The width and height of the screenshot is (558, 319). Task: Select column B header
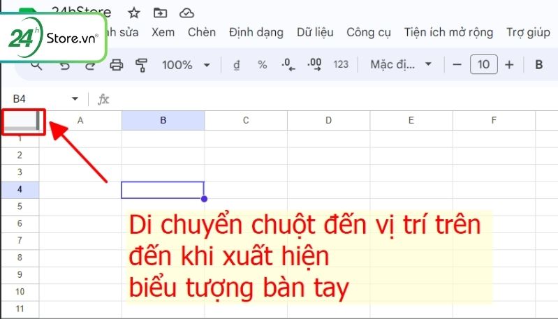(163, 120)
